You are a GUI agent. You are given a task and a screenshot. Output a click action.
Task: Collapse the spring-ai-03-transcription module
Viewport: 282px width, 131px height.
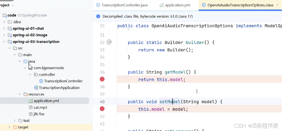point(4,42)
